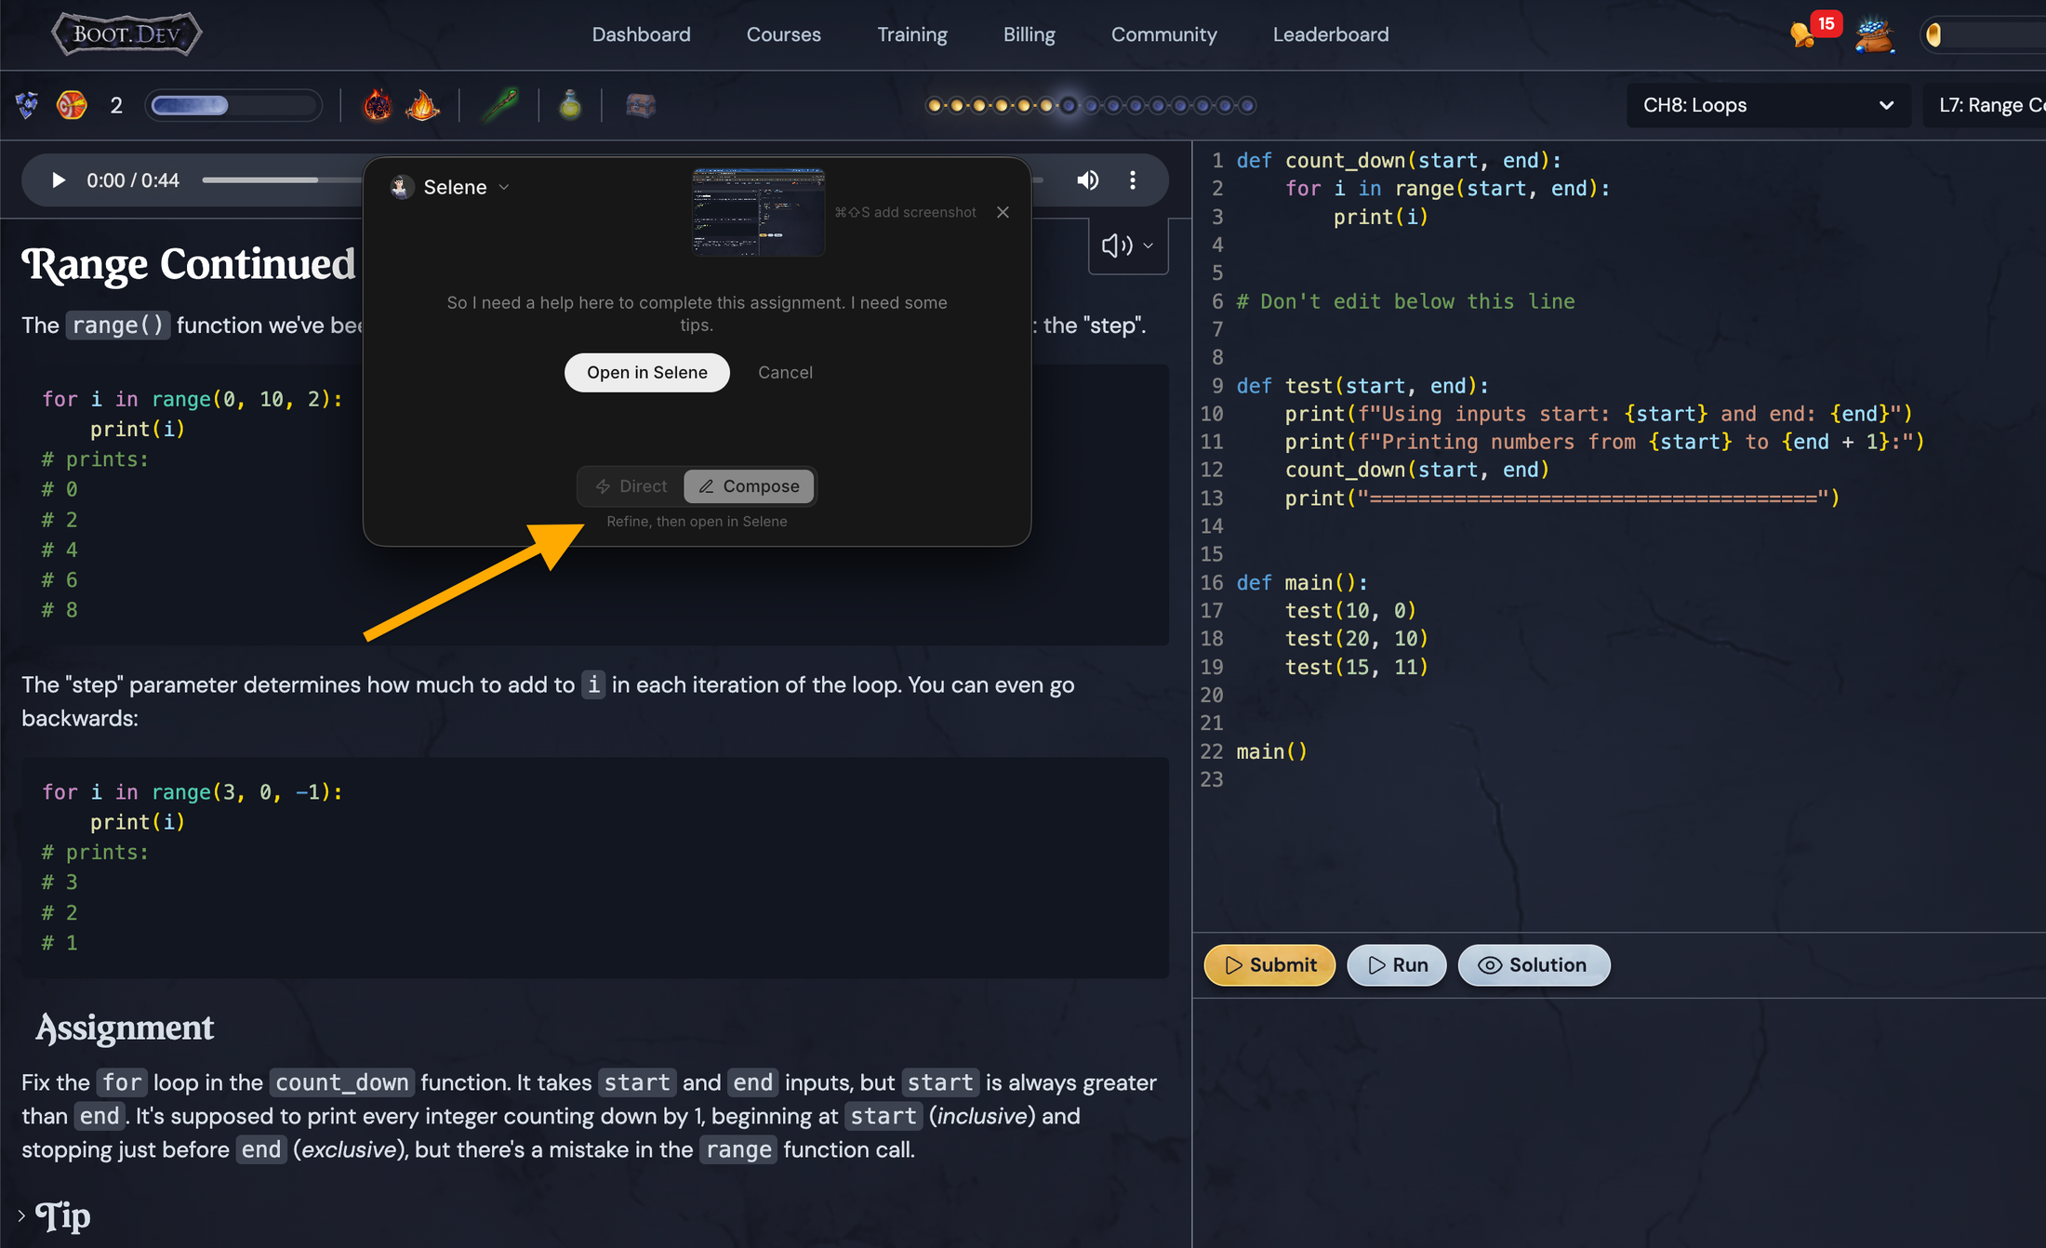Click the screenshot thumbnail in Selene popup
The image size is (2046, 1248).
point(758,212)
